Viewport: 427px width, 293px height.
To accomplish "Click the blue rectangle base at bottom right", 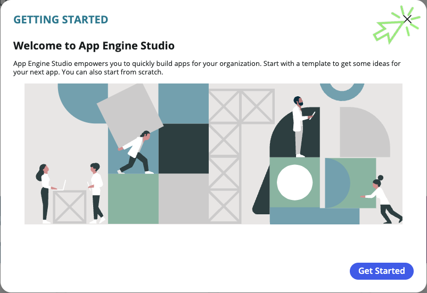I will click(314, 216).
